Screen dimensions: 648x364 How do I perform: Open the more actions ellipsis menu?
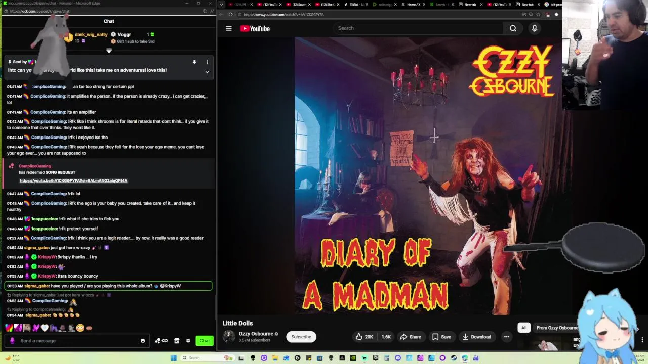pos(506,337)
